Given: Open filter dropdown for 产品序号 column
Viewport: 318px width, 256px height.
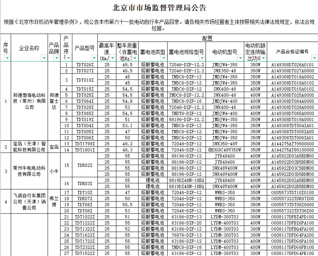Looking at the screenshot, I should pyautogui.click(x=68, y=58).
